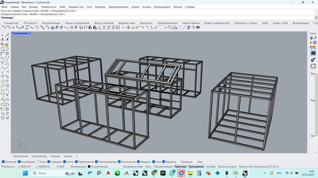The height and width of the screenshot is (178, 318).
Task: Click the dark eye-shaped icon ending the curve toolbar
Action: [x=198, y=28]
